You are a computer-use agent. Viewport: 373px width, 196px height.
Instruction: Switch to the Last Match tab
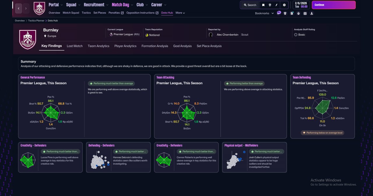(x=75, y=46)
